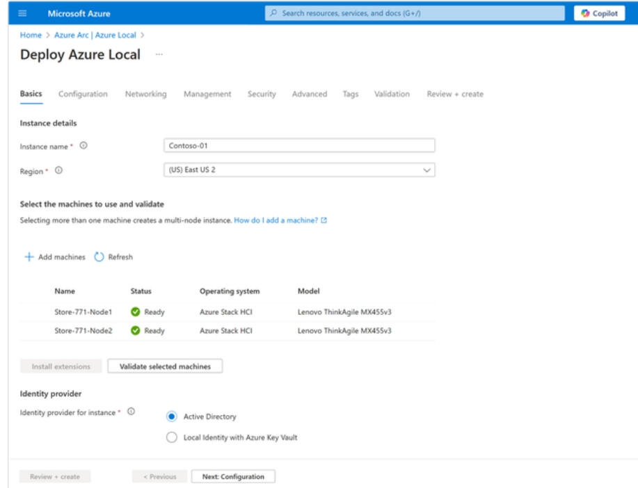Open the ellipsis menu beside Deploy Azure Local

(159, 54)
